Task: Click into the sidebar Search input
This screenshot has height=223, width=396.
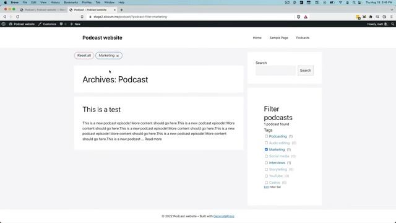Action: (275, 71)
